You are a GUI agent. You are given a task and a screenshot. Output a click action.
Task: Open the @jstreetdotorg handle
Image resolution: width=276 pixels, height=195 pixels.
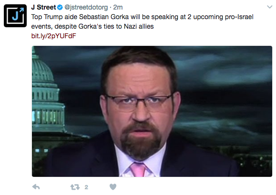point(86,8)
